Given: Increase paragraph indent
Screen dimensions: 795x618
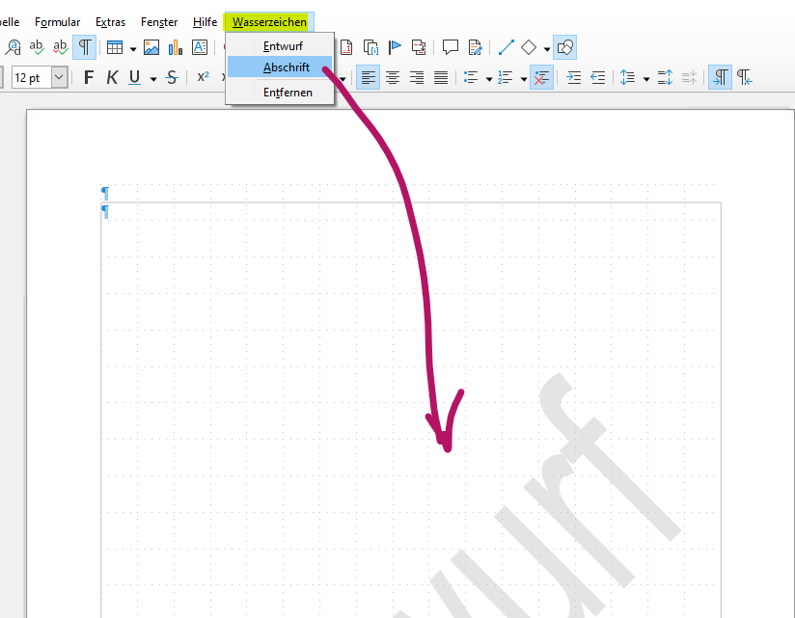Looking at the screenshot, I should pyautogui.click(x=573, y=77).
